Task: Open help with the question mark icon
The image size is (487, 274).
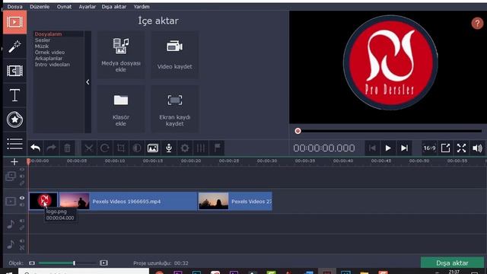Action: [477, 23]
